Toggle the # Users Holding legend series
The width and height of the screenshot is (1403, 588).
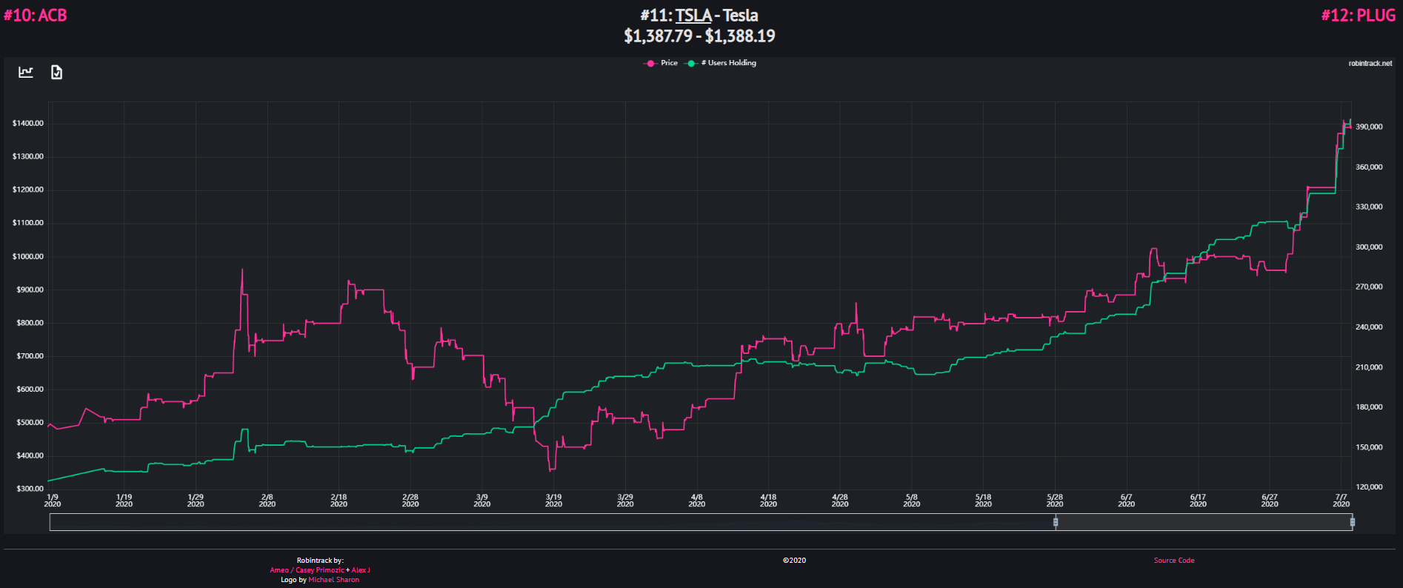coord(721,63)
